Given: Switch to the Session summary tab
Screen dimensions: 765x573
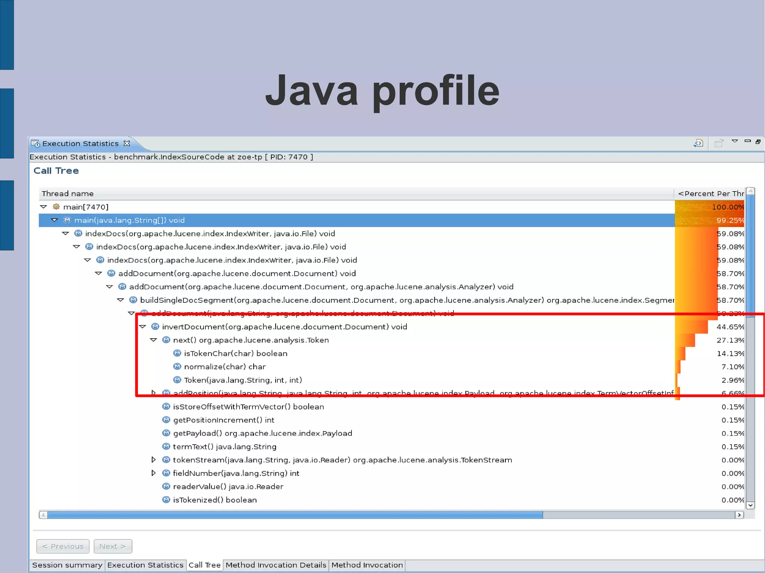Looking at the screenshot, I should [x=67, y=565].
